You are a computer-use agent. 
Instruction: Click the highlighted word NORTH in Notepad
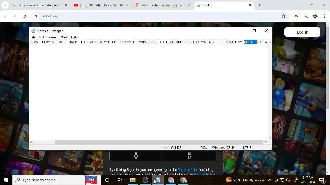click(249, 42)
